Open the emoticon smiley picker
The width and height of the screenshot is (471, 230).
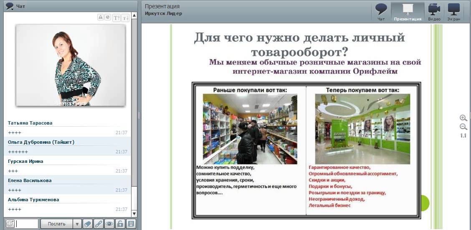[10, 224]
